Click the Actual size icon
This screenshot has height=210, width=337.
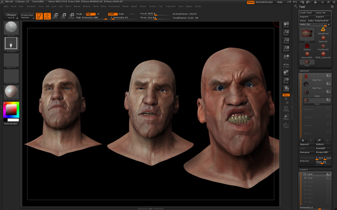tap(286, 41)
